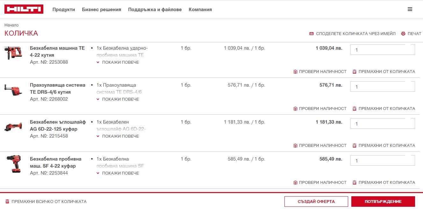Focus quantity field for TE DRS-4/6 system
423x209 pixels.
383,87
